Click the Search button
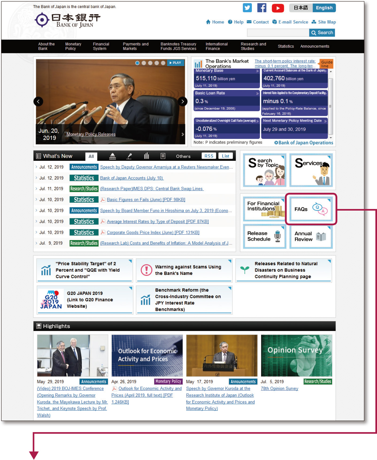Screen dimensions: 377x460 coord(322,33)
